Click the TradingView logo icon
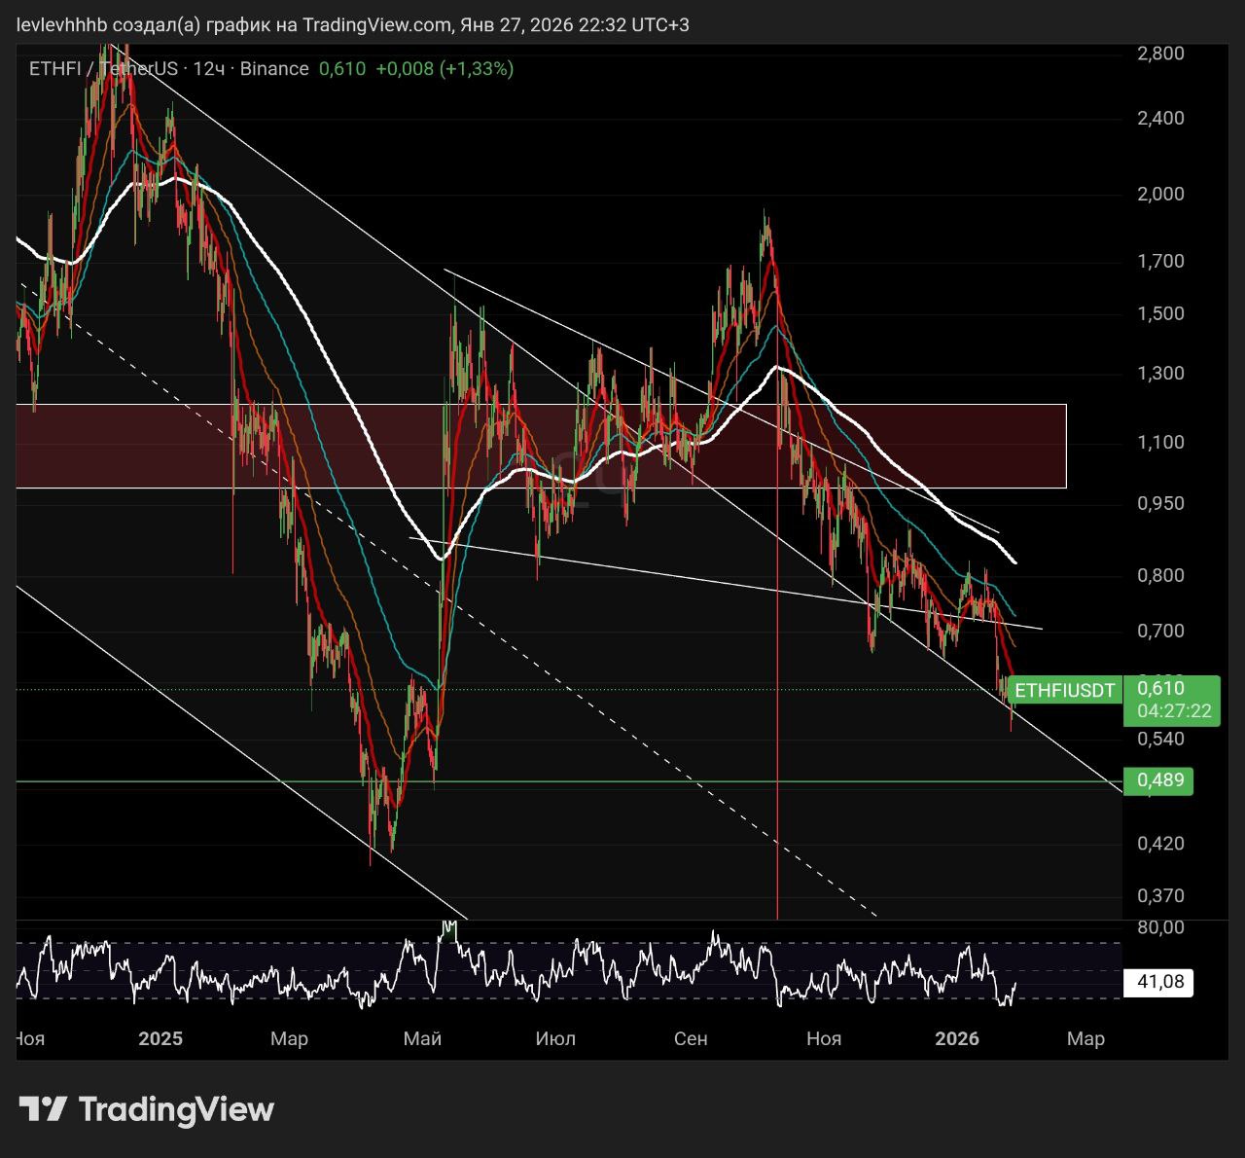This screenshot has height=1158, width=1245. point(43,1109)
